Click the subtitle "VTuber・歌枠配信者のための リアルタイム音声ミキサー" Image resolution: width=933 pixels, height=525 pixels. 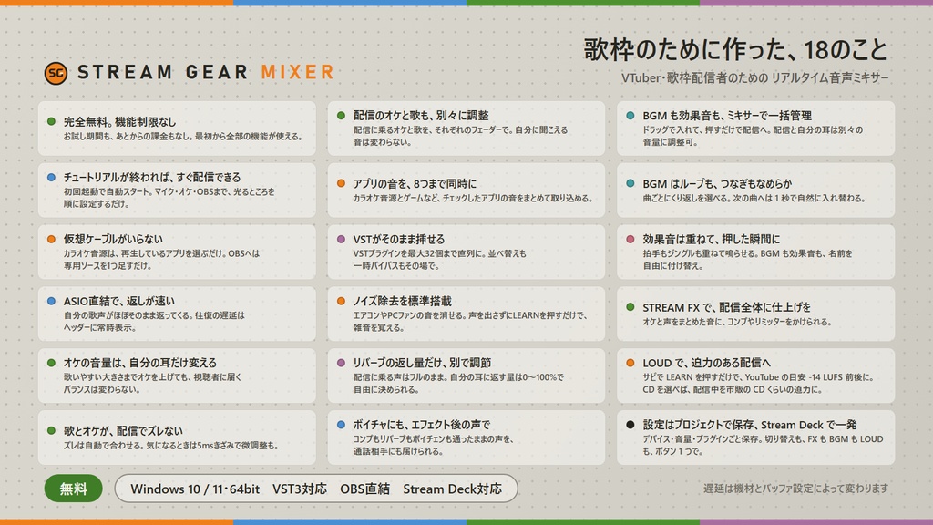tap(755, 78)
